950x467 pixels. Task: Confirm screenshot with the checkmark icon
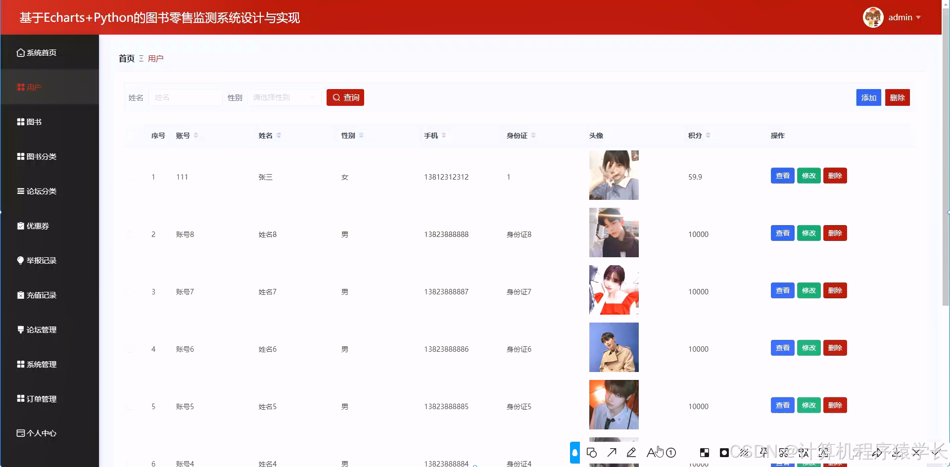point(936,453)
